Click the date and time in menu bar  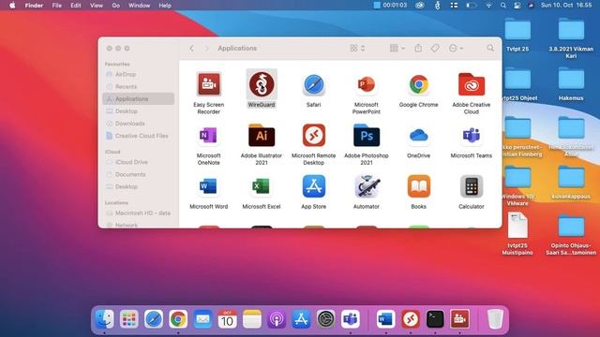[566, 6]
